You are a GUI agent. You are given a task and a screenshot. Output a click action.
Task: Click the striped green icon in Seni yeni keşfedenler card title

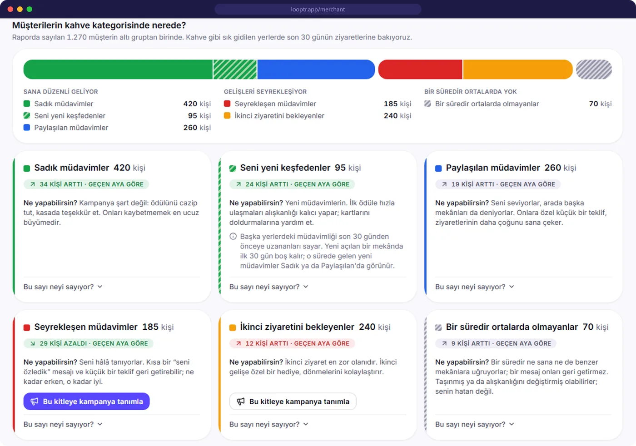pos(233,168)
